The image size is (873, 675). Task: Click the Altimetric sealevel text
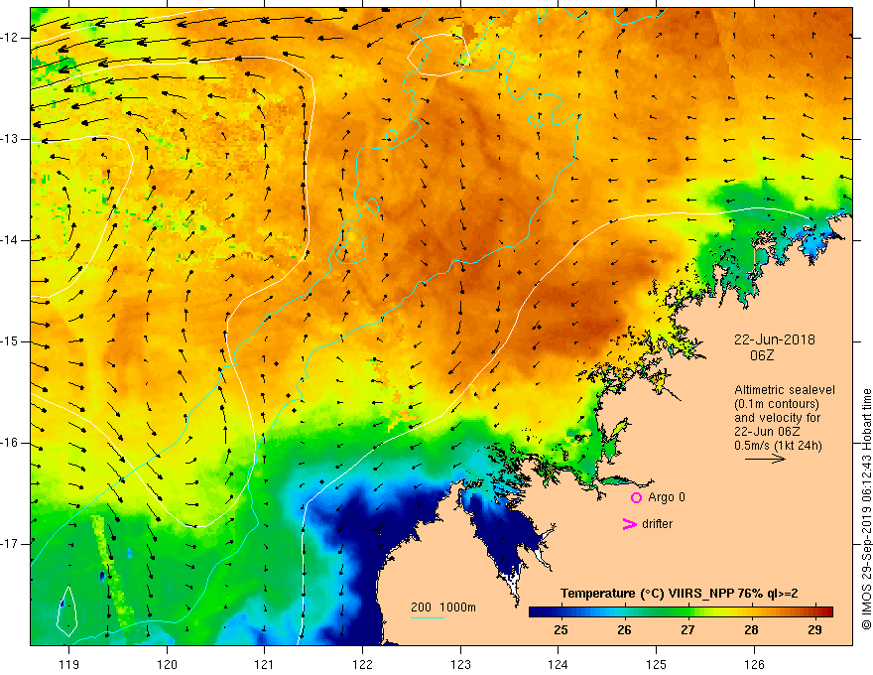click(x=785, y=390)
